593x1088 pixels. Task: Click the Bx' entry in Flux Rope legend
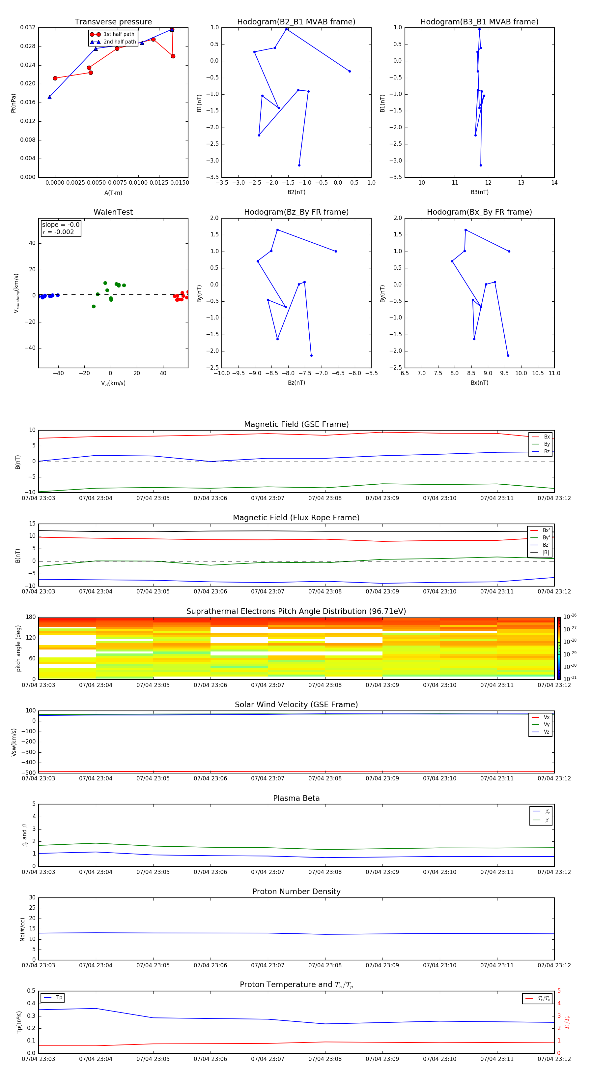[x=540, y=530]
